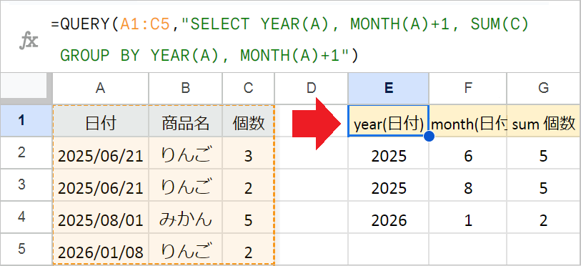Click inside the QUERY formula bar text
Viewport: 581px width, 266px height.
click(289, 40)
